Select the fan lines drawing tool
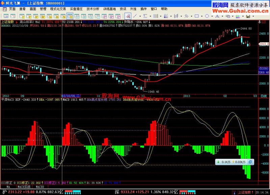270x195 pixels. [166, 16]
